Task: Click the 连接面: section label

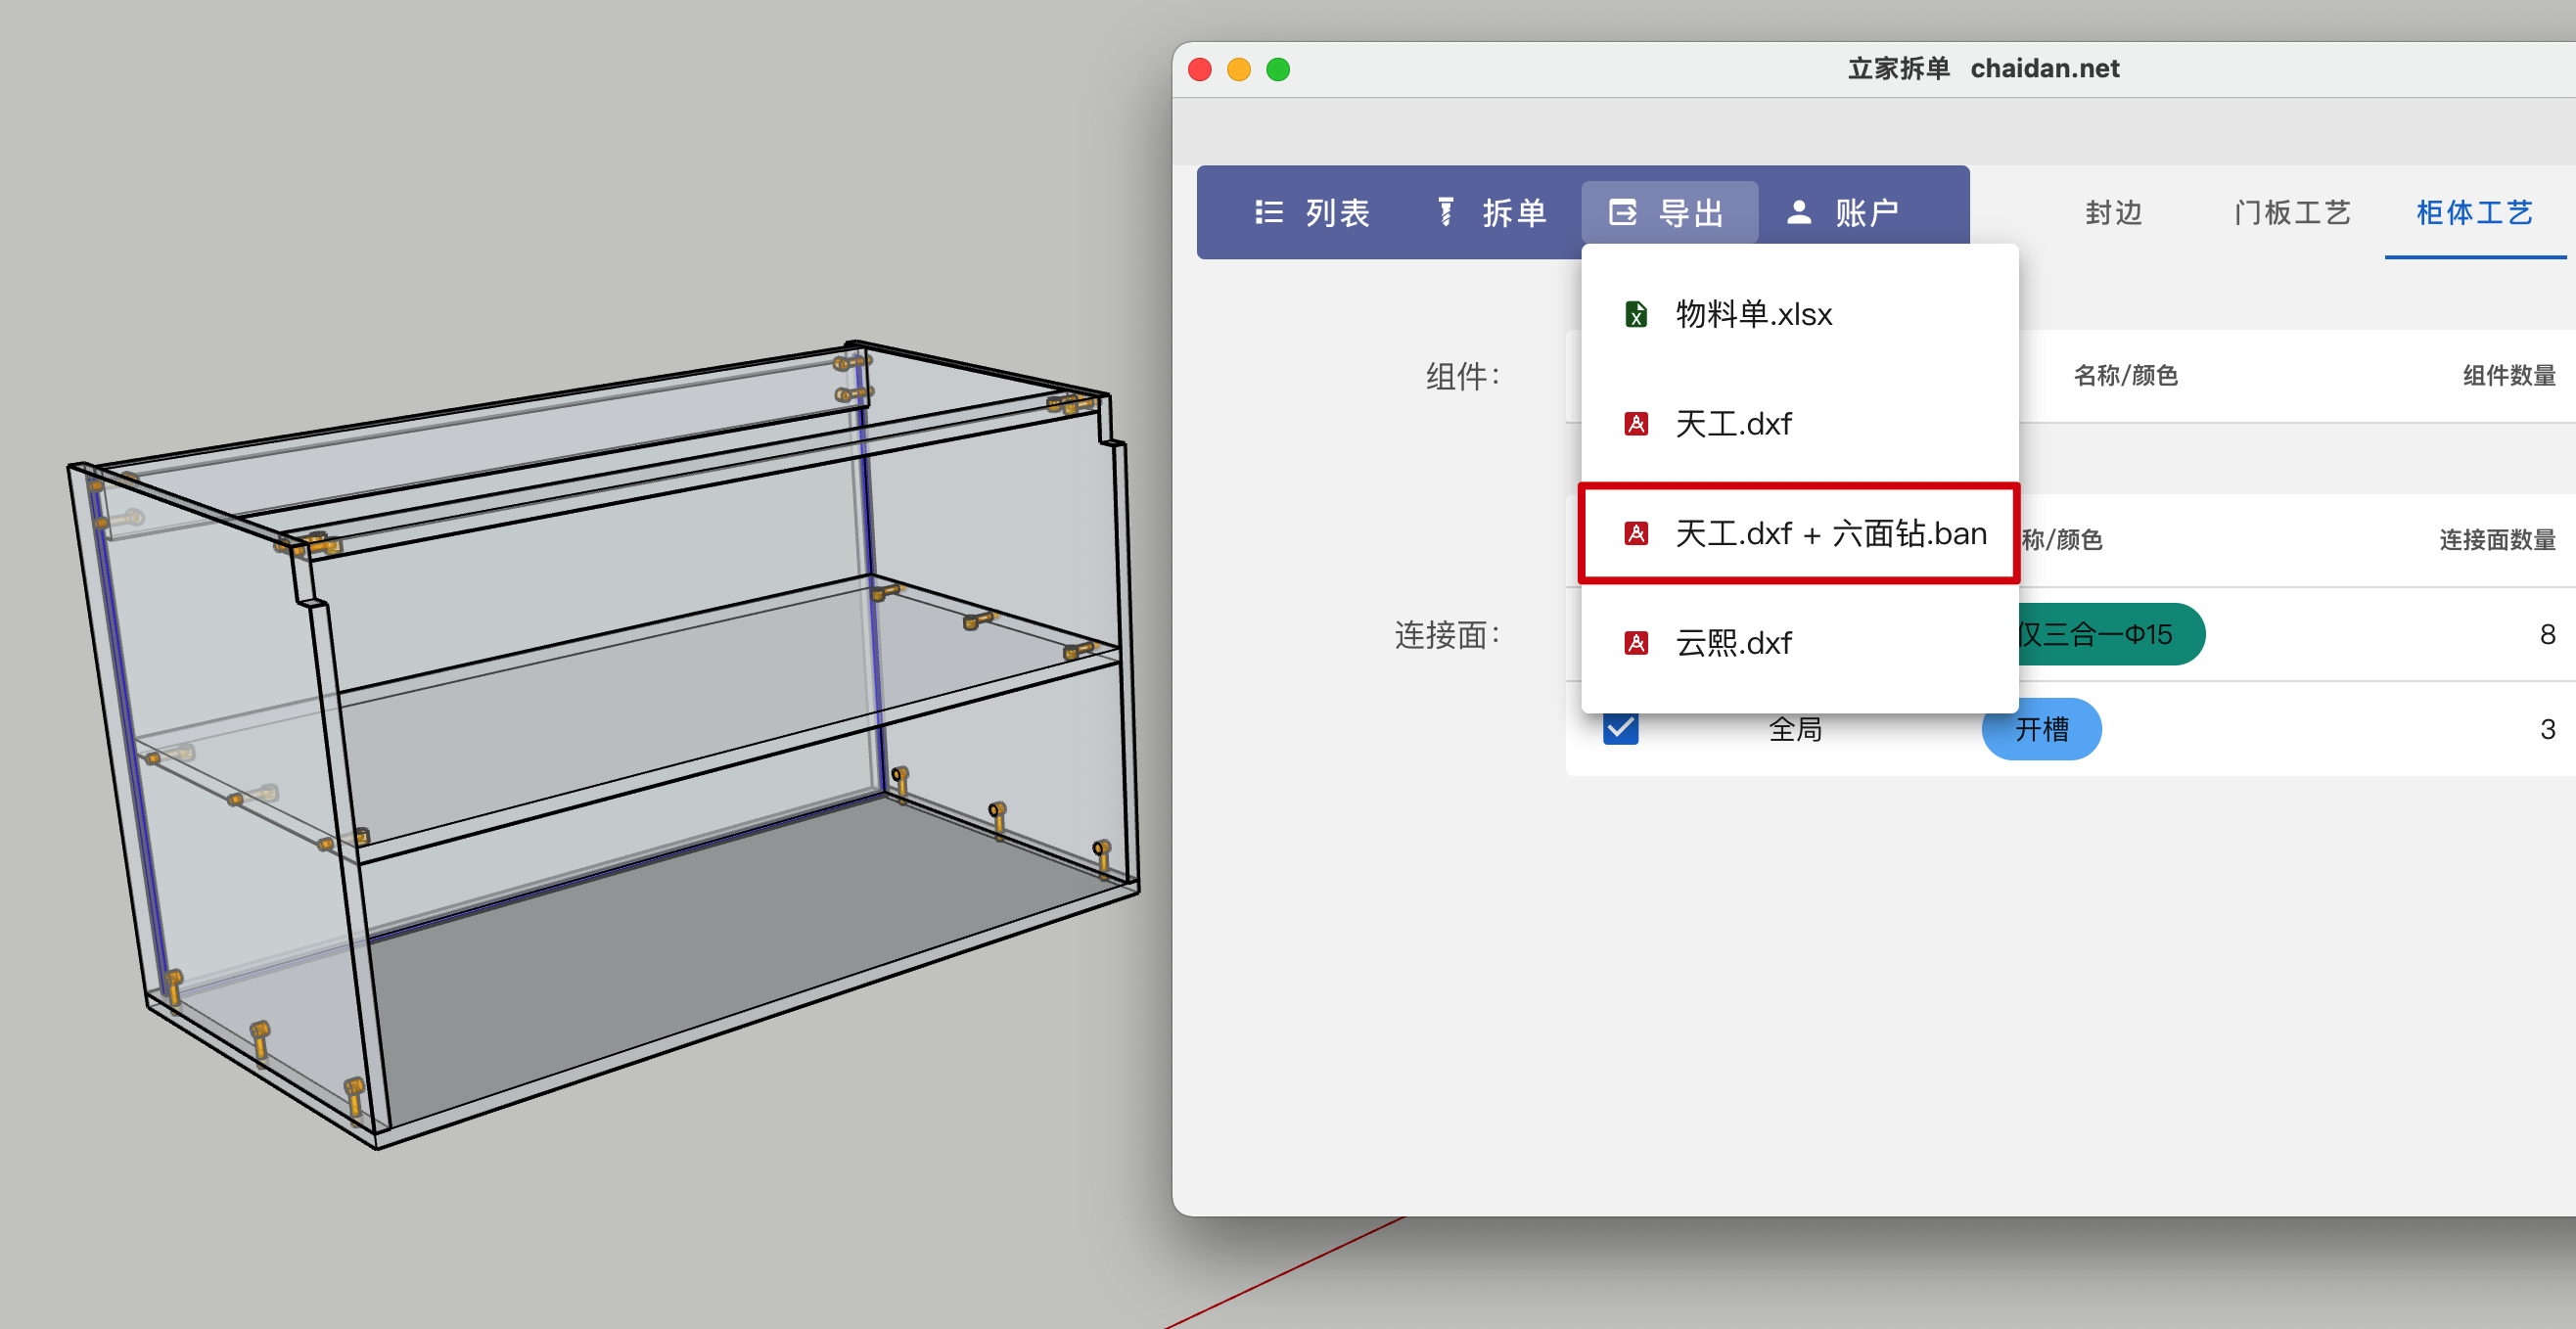Action: (x=1447, y=635)
